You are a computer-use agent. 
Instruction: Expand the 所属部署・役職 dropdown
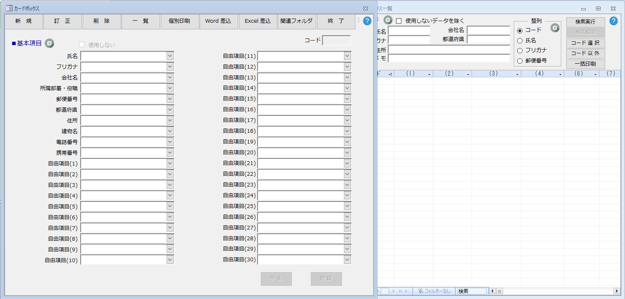pyautogui.click(x=170, y=88)
